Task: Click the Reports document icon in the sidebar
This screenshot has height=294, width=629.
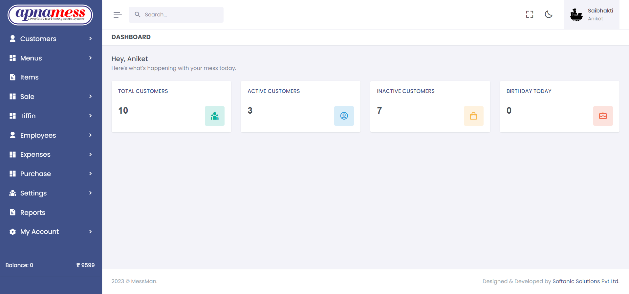Action: point(12,212)
